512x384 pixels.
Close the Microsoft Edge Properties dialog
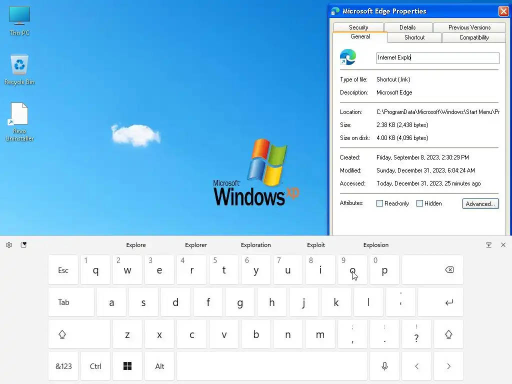point(503,11)
